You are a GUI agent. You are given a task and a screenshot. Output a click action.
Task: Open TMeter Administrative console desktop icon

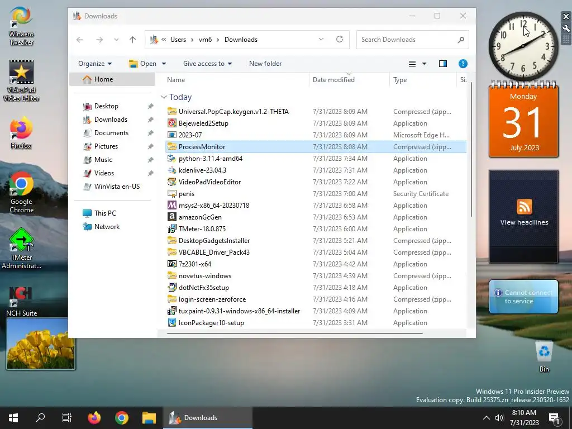[x=21, y=249]
